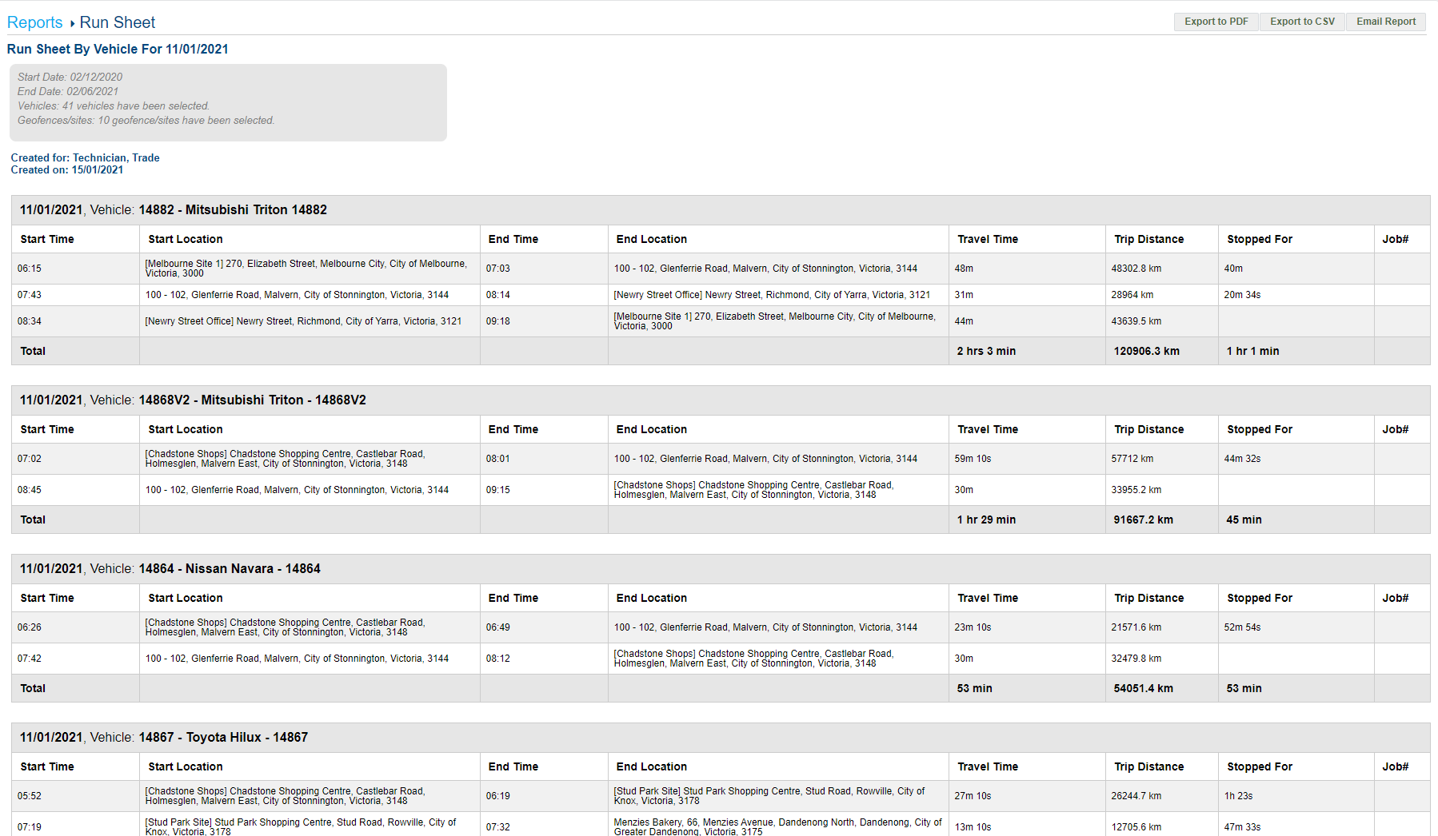Open the Reports breadcrumb link
The width and height of the screenshot is (1438, 836).
pos(34,22)
